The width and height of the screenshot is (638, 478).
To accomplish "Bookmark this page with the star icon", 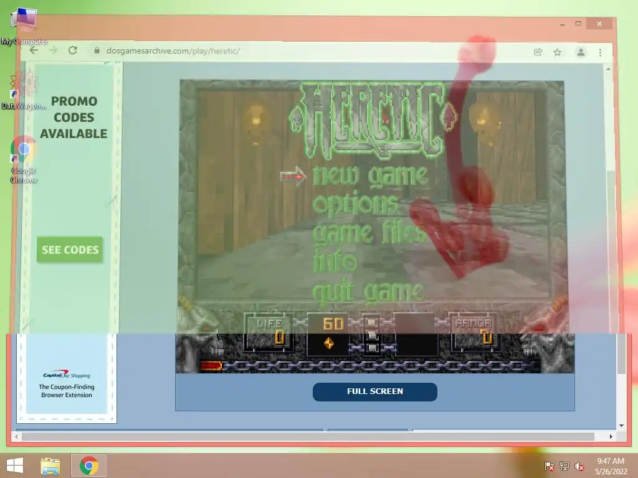I will pos(558,52).
